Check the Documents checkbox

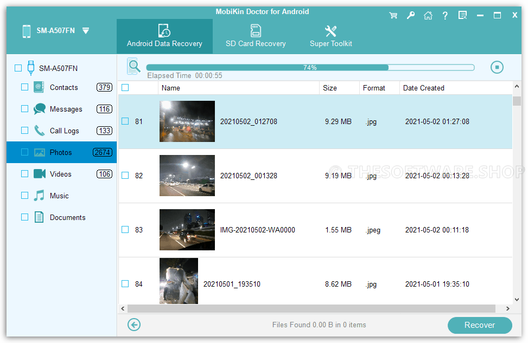[x=24, y=217]
